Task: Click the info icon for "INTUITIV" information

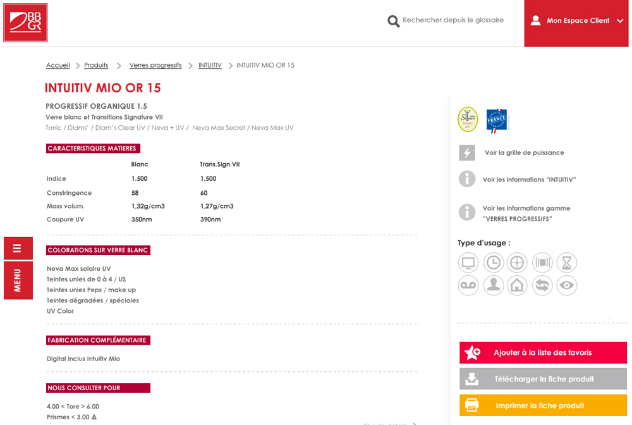Action: coord(467,179)
